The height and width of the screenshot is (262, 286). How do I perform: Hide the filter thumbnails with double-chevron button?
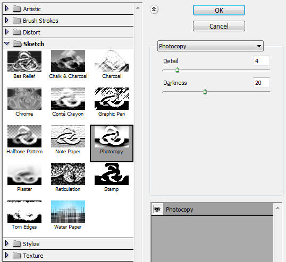coord(154,9)
